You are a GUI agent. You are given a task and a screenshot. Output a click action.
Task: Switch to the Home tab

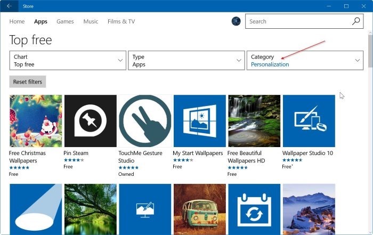tap(17, 21)
